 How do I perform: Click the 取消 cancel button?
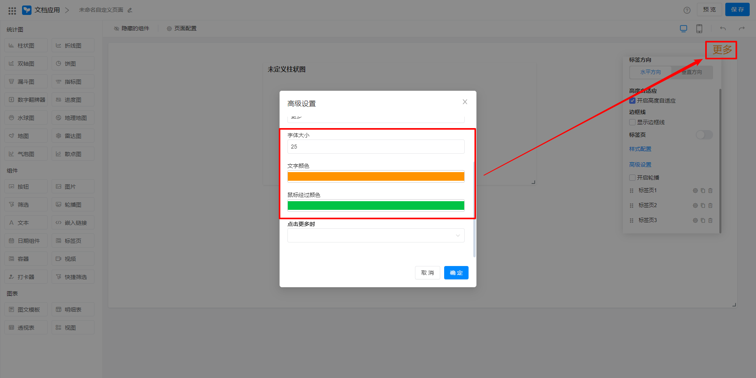click(427, 273)
